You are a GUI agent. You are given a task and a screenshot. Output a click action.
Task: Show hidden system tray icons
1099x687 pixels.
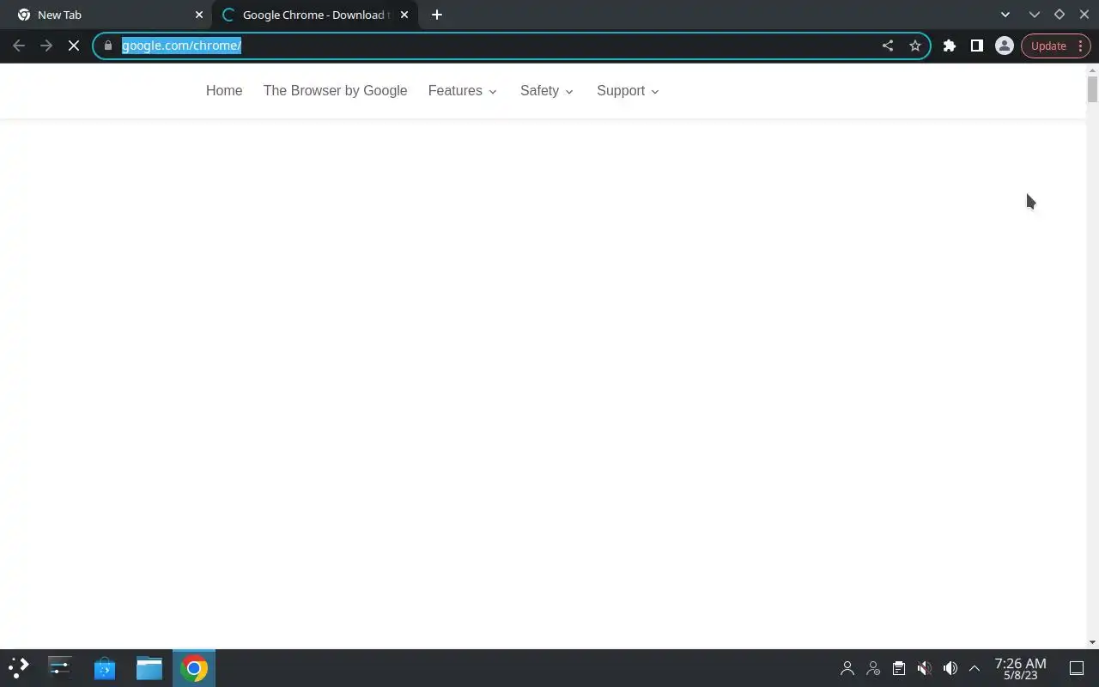pyautogui.click(x=975, y=668)
